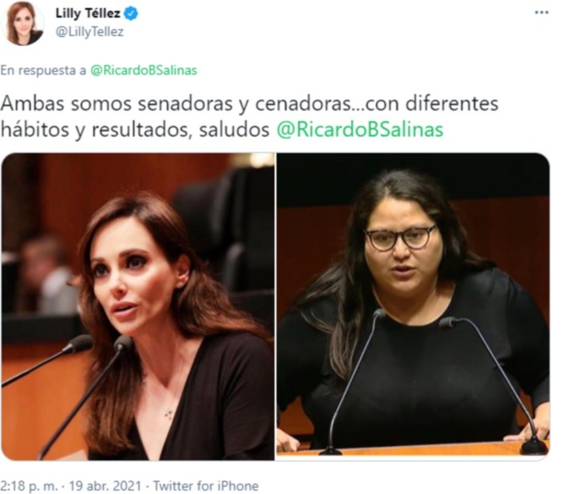Open Lilly Téllez's profile avatar
The height and width of the screenshot is (494, 561).
click(x=24, y=23)
